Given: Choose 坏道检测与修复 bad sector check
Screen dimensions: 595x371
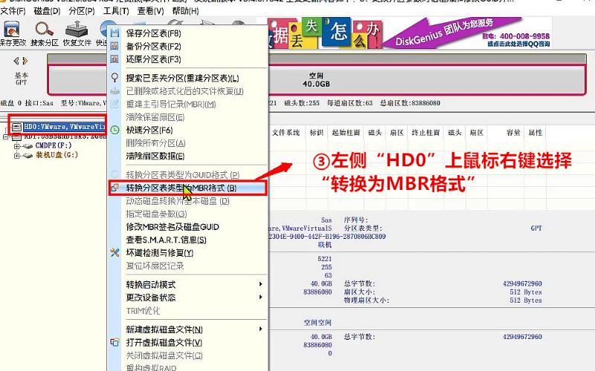Looking at the screenshot, I should [x=159, y=252].
